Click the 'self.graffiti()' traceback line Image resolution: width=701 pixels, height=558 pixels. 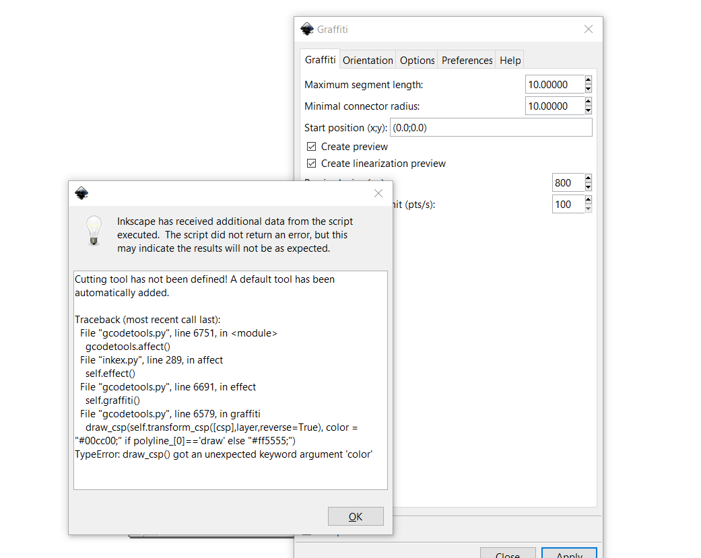tap(112, 400)
